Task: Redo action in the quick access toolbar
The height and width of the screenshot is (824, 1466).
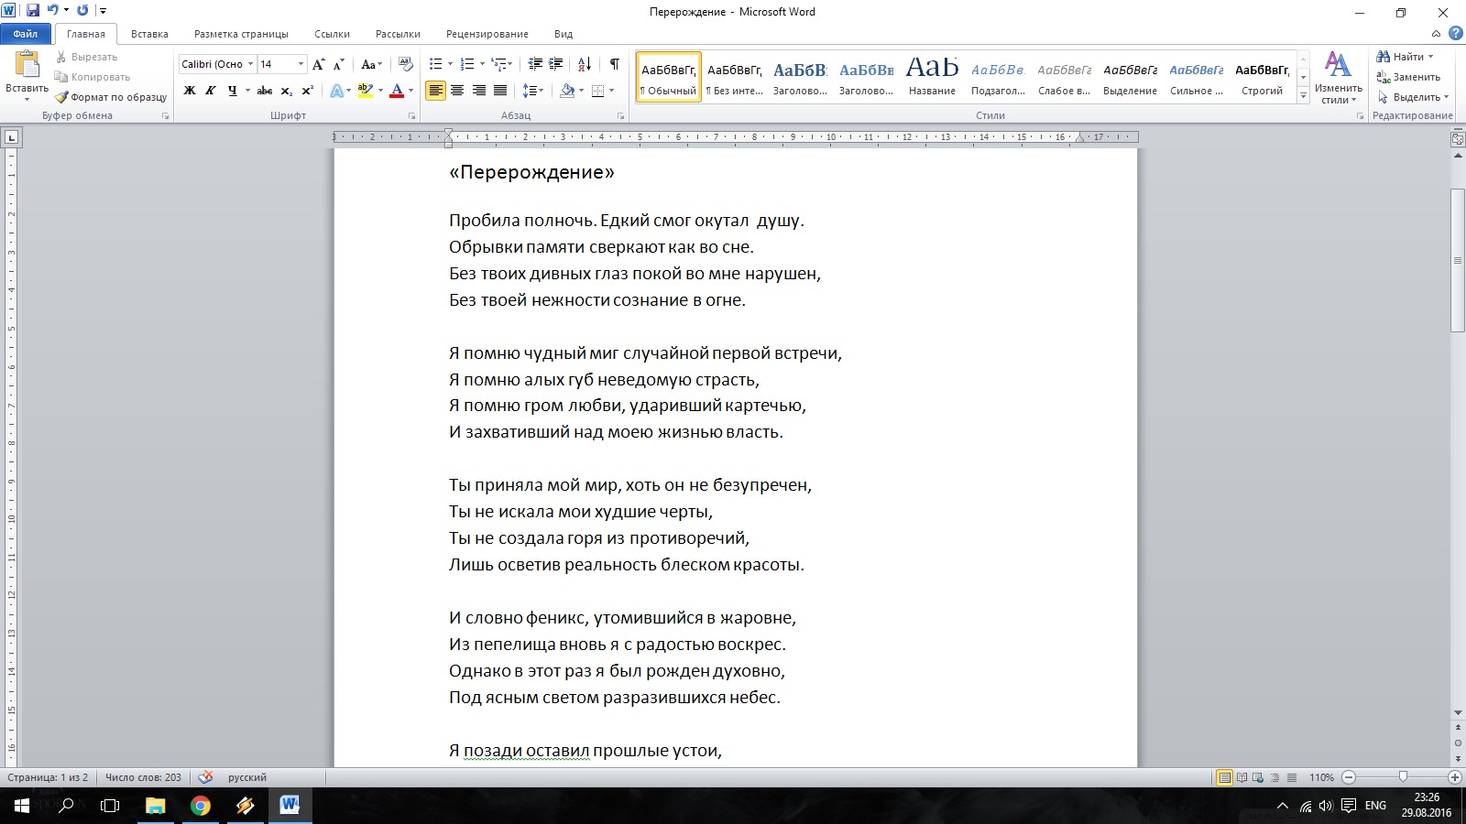Action: pyautogui.click(x=82, y=11)
